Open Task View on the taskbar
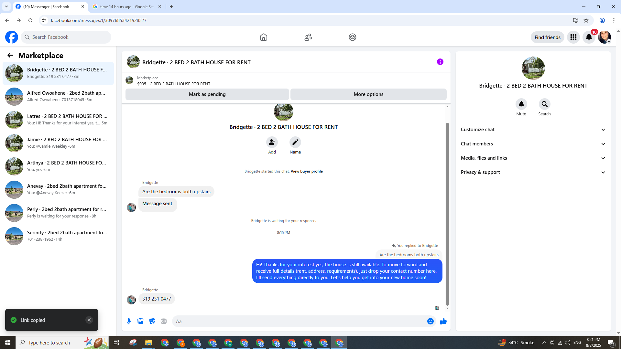This screenshot has height=349, width=621. point(116,343)
